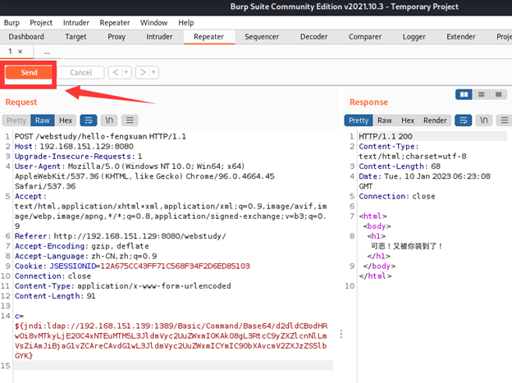Viewport: 512px width, 383px height.
Task: Open the Repeater menu in the menu bar
Action: click(x=115, y=23)
